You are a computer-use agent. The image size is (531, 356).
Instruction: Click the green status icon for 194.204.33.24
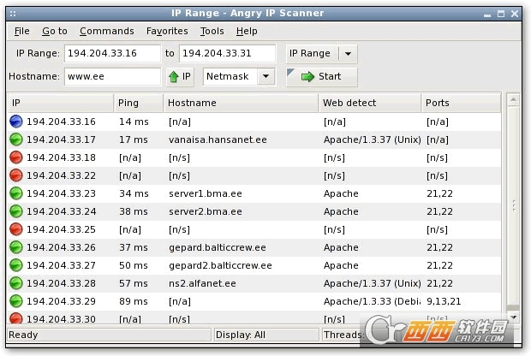(16, 211)
